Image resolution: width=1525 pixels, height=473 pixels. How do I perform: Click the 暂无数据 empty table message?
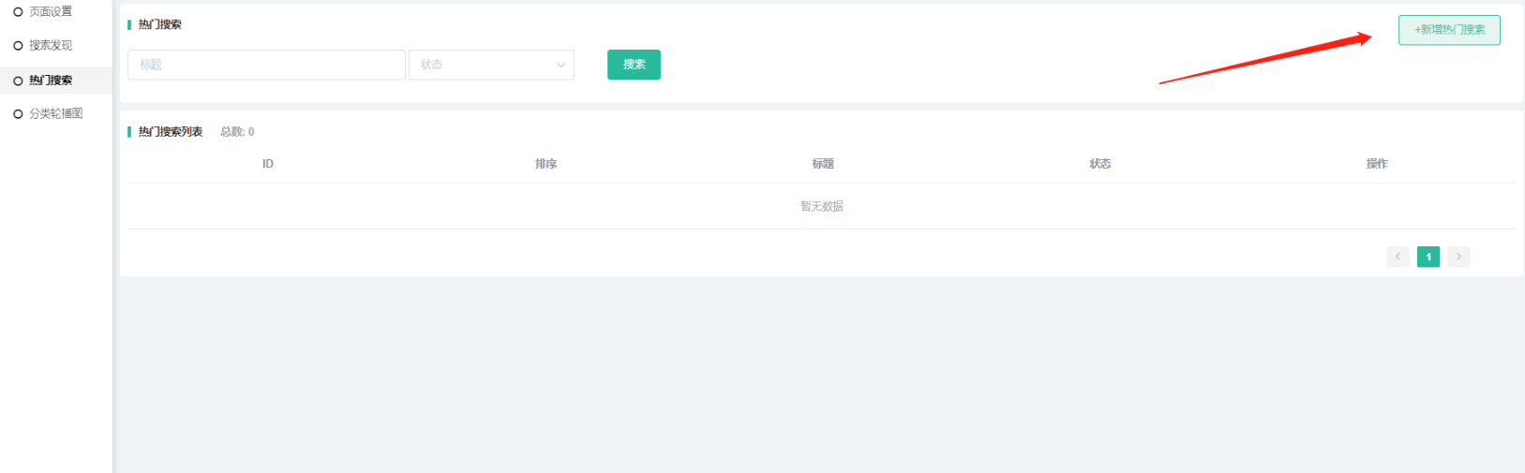(x=821, y=207)
